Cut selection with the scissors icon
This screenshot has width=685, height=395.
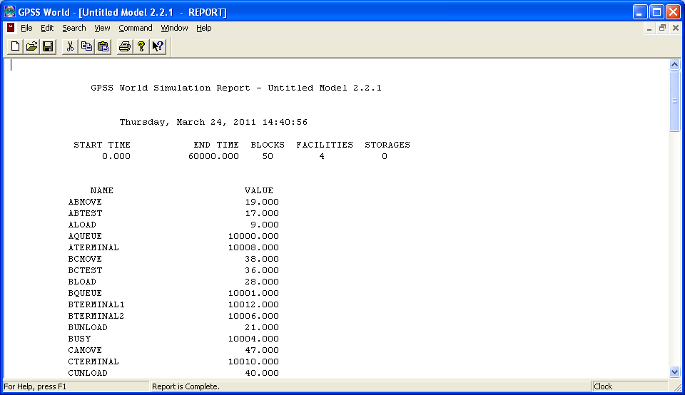click(70, 46)
